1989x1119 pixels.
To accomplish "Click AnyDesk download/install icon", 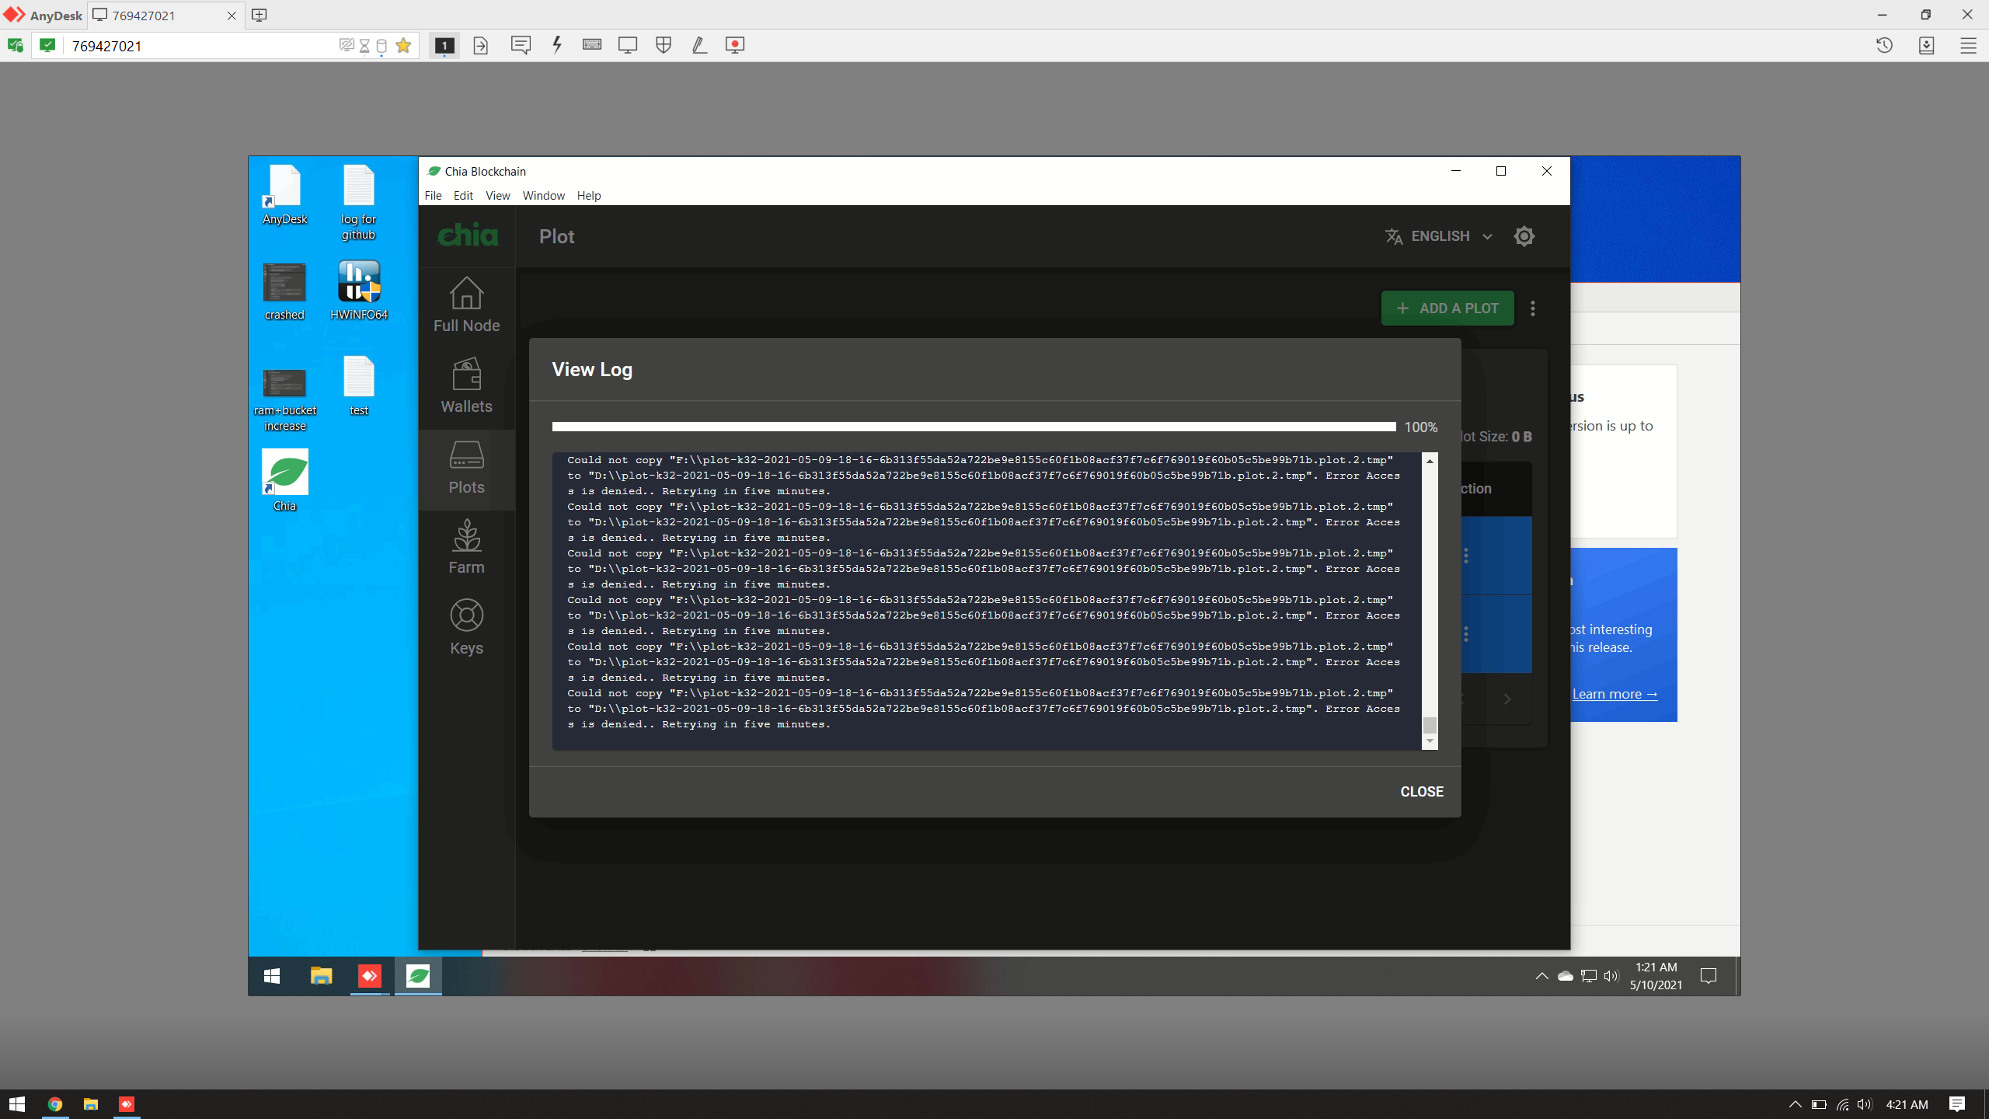I will point(1926,45).
